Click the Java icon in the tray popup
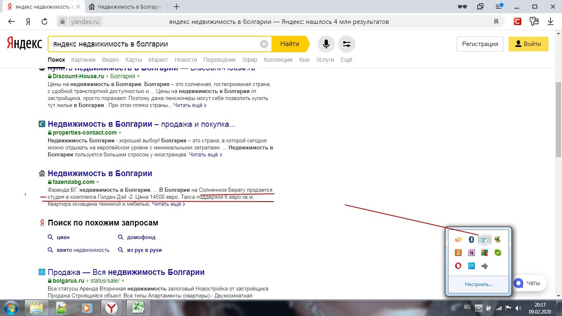 [x=458, y=253]
